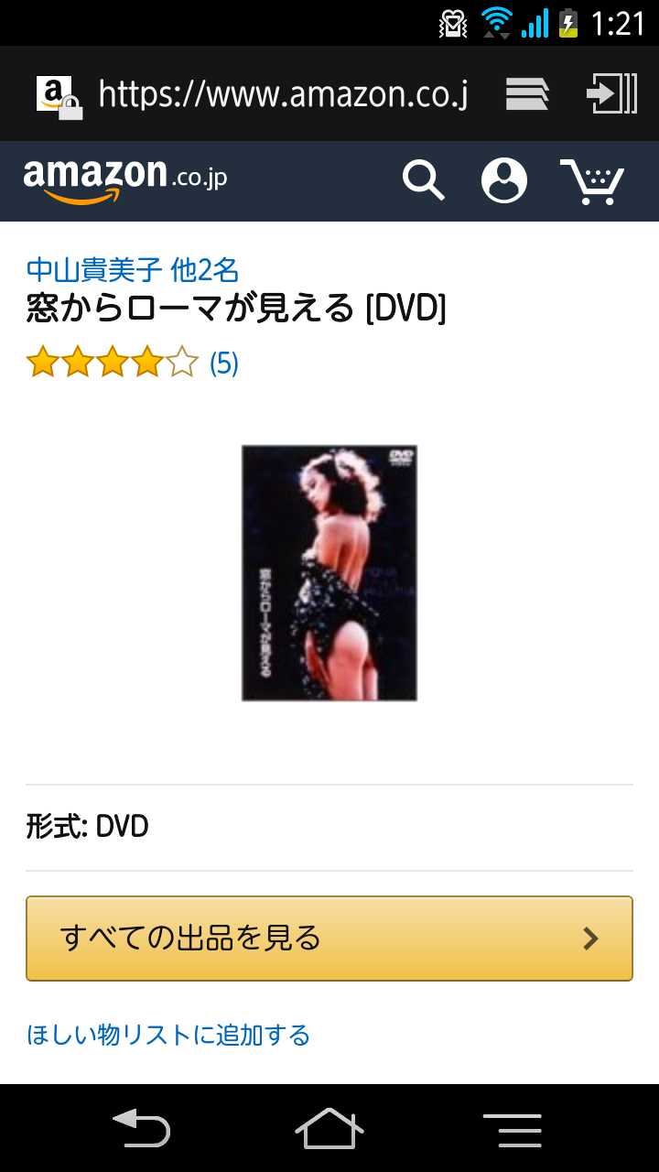Open the Amazon search magnifier icon
This screenshot has width=659, height=1172.
pyautogui.click(x=424, y=180)
